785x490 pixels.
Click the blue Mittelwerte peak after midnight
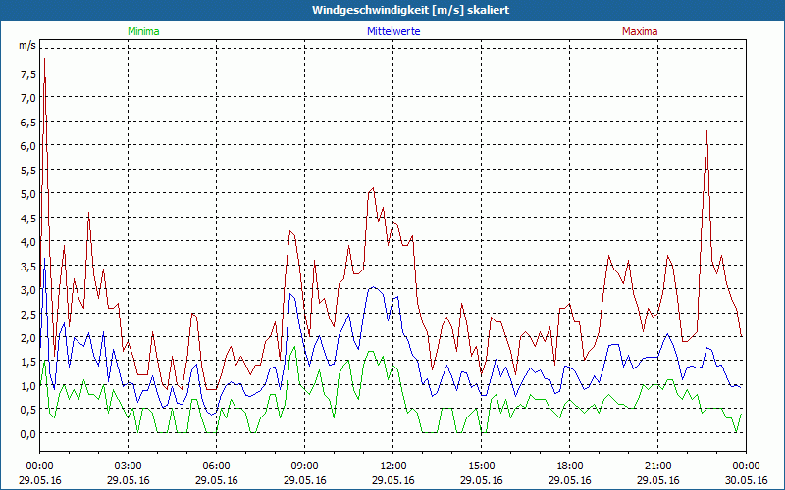tap(44, 259)
